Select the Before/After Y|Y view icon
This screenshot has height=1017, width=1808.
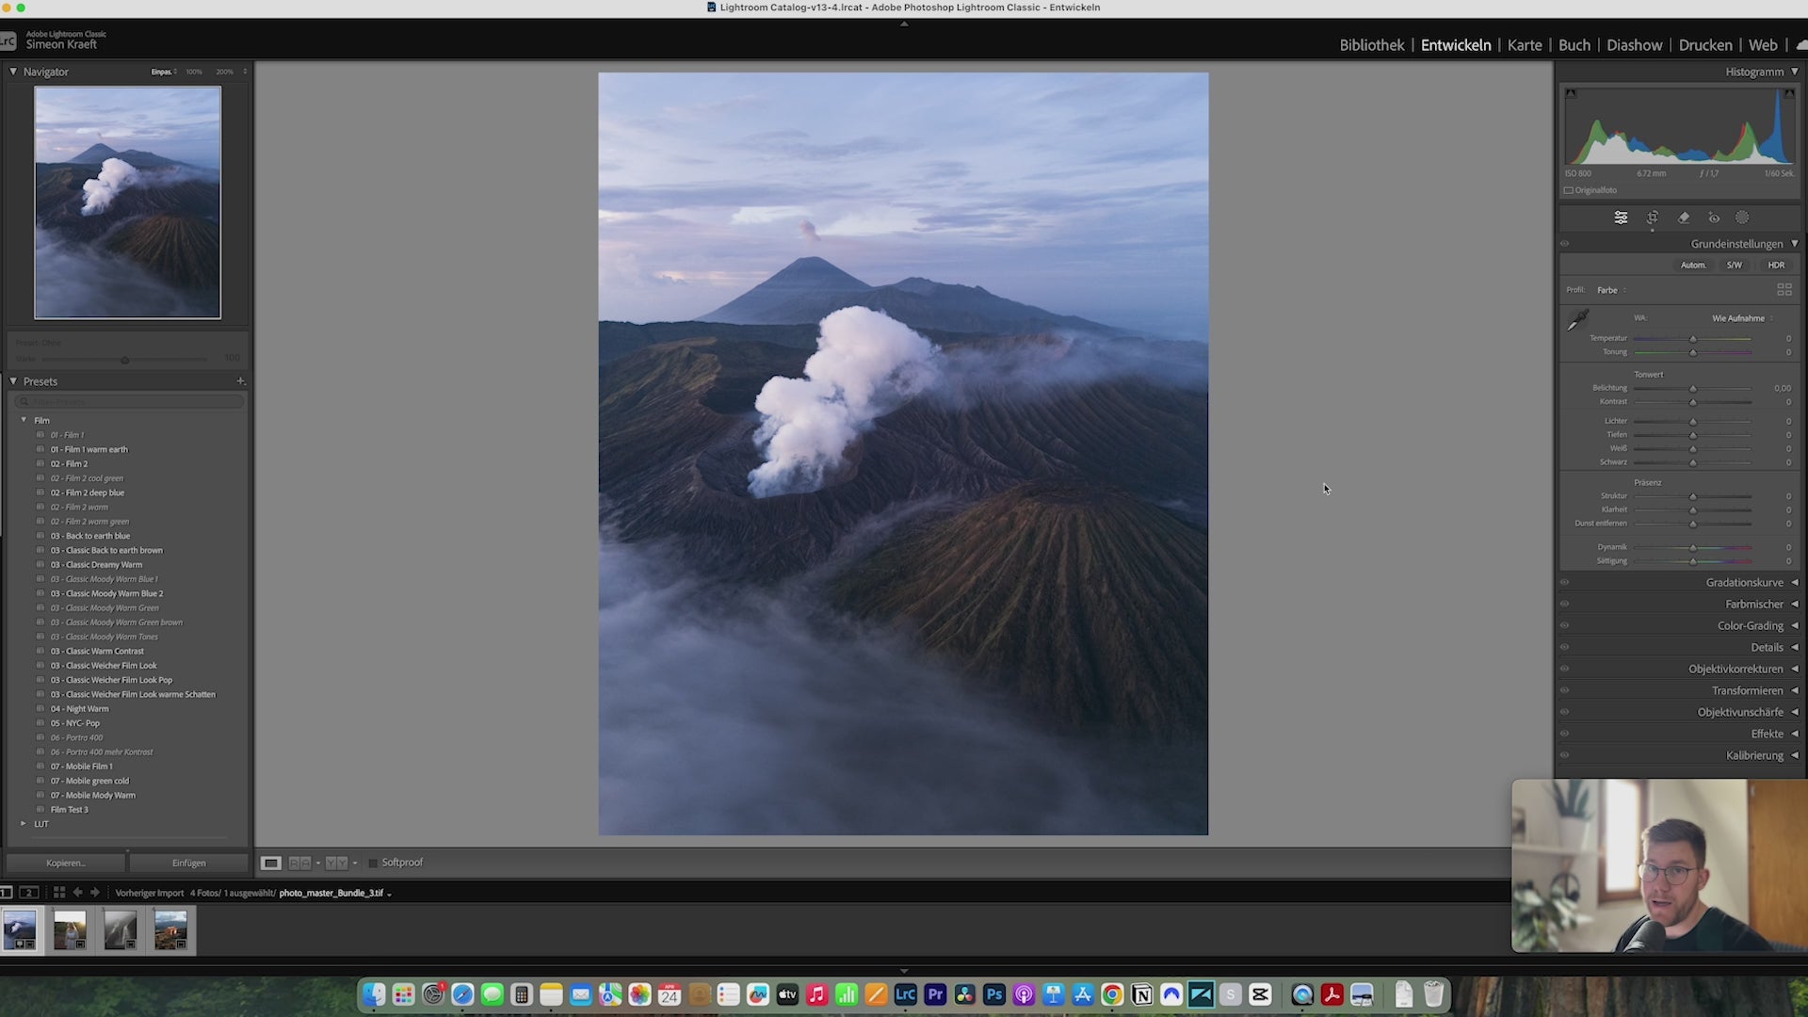(x=336, y=863)
